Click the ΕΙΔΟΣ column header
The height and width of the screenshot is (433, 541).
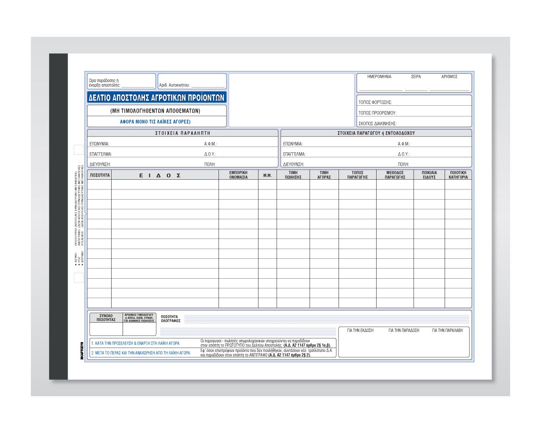point(160,175)
